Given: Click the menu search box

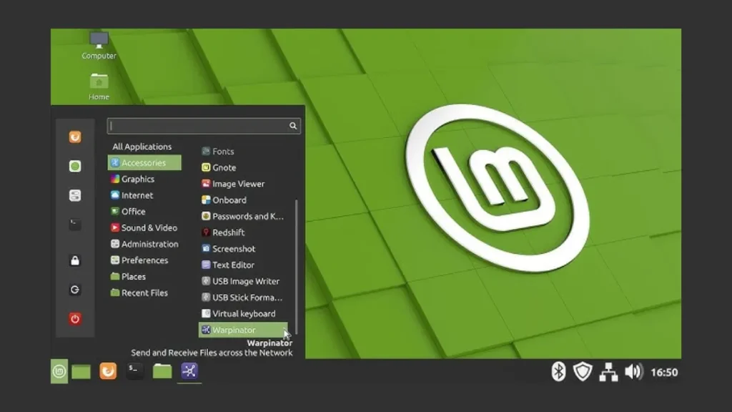Looking at the screenshot, I should point(204,125).
